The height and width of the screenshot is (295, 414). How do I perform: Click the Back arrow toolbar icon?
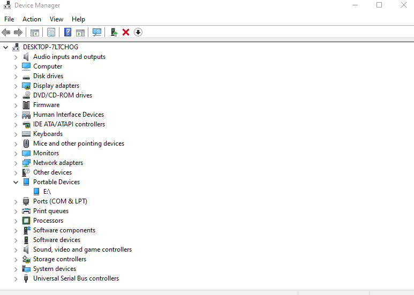click(x=6, y=33)
